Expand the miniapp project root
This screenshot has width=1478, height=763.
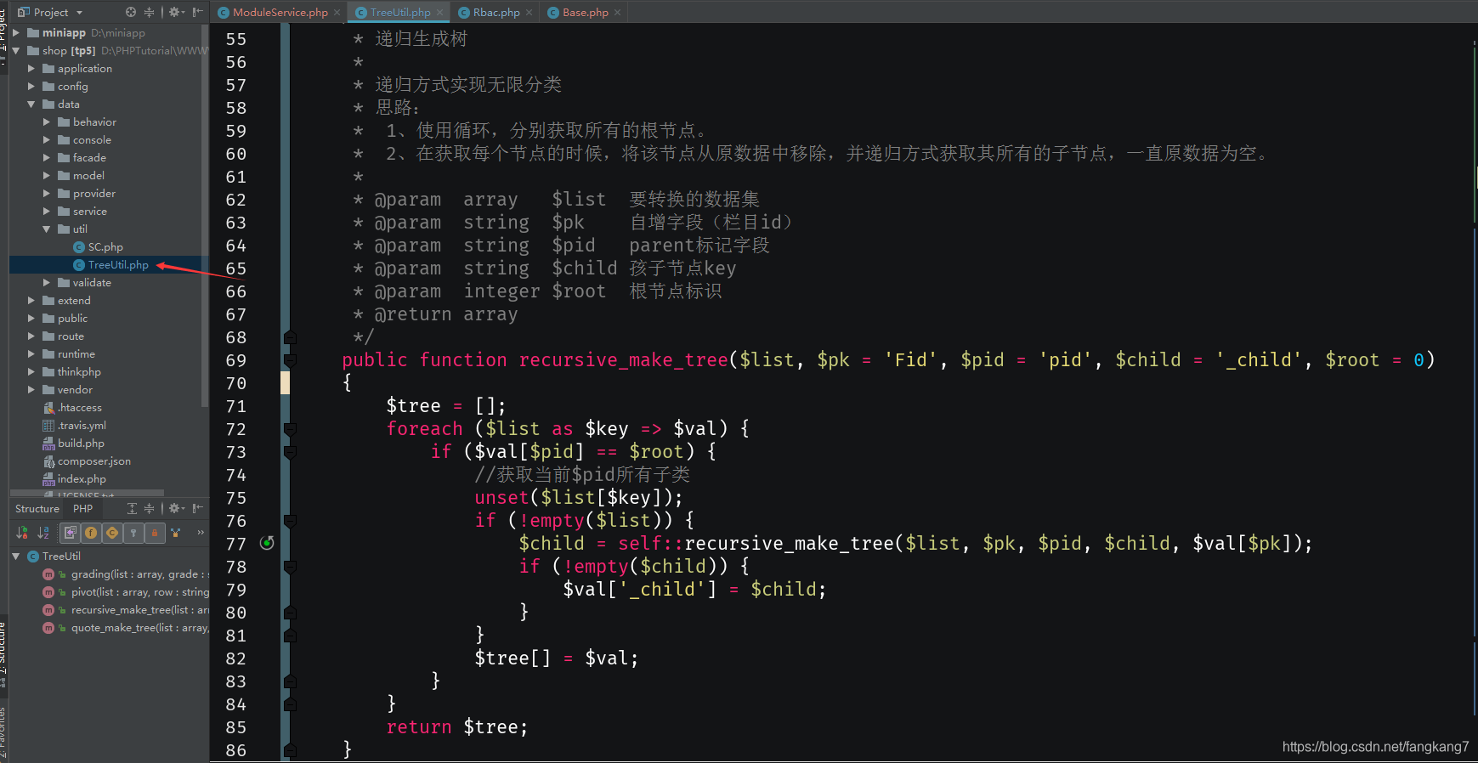tap(16, 33)
